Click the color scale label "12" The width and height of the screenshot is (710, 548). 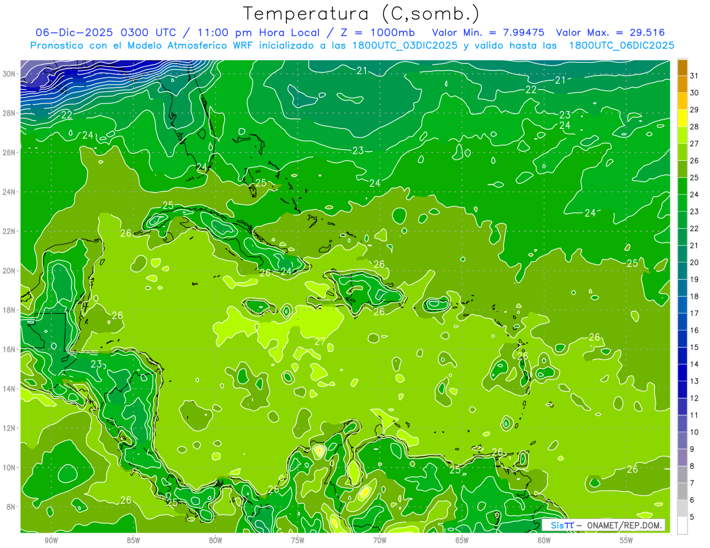click(x=695, y=398)
